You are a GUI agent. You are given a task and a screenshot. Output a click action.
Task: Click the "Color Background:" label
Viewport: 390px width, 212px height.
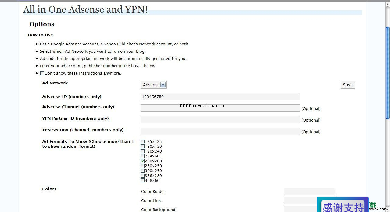(159, 210)
